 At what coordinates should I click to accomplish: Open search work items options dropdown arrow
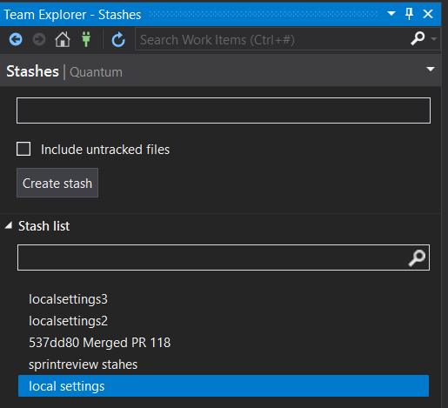[434, 39]
